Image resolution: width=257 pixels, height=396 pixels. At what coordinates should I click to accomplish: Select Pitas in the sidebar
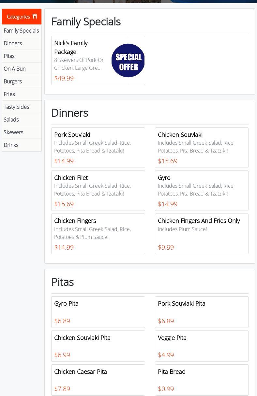pos(9,56)
